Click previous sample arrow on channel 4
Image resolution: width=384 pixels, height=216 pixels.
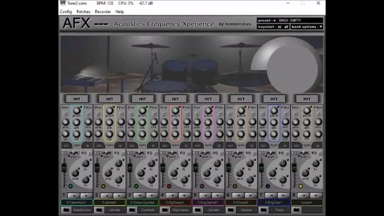coord(172,196)
